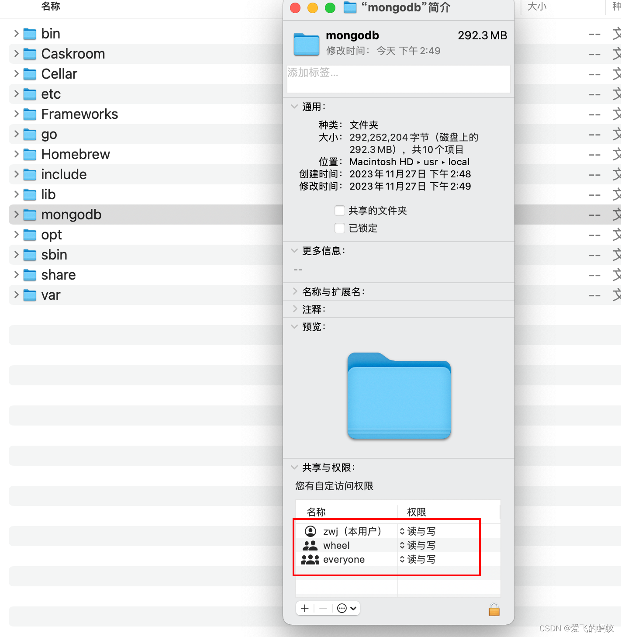This screenshot has width=621, height=637.
Task: Click the share folder icon
Action: tap(30, 275)
